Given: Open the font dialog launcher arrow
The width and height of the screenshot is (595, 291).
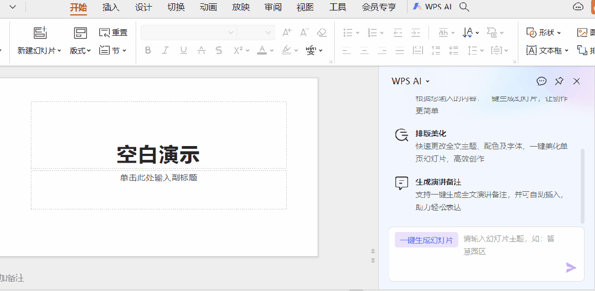Looking at the screenshot, I should tap(330, 62).
